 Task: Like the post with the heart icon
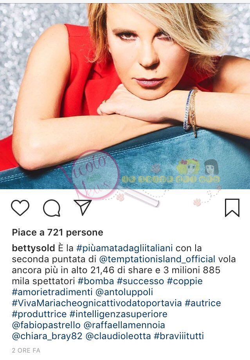tap(20, 208)
